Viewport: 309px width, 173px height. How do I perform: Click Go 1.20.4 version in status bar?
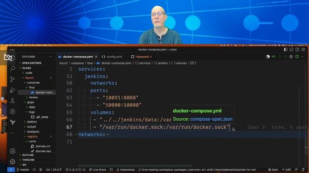pyautogui.click(x=54, y=170)
